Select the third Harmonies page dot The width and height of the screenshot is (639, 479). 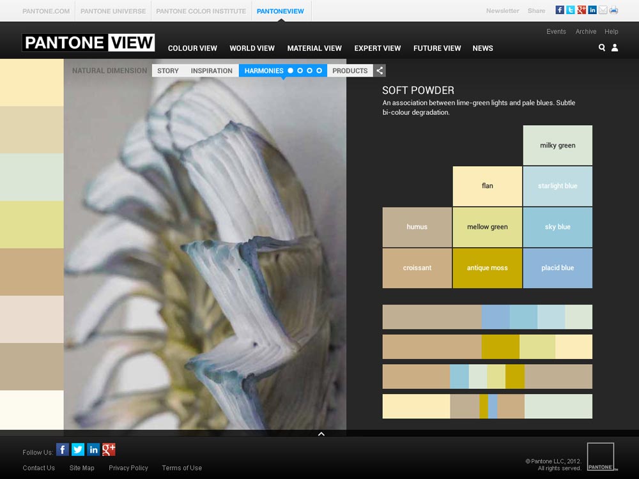click(310, 70)
